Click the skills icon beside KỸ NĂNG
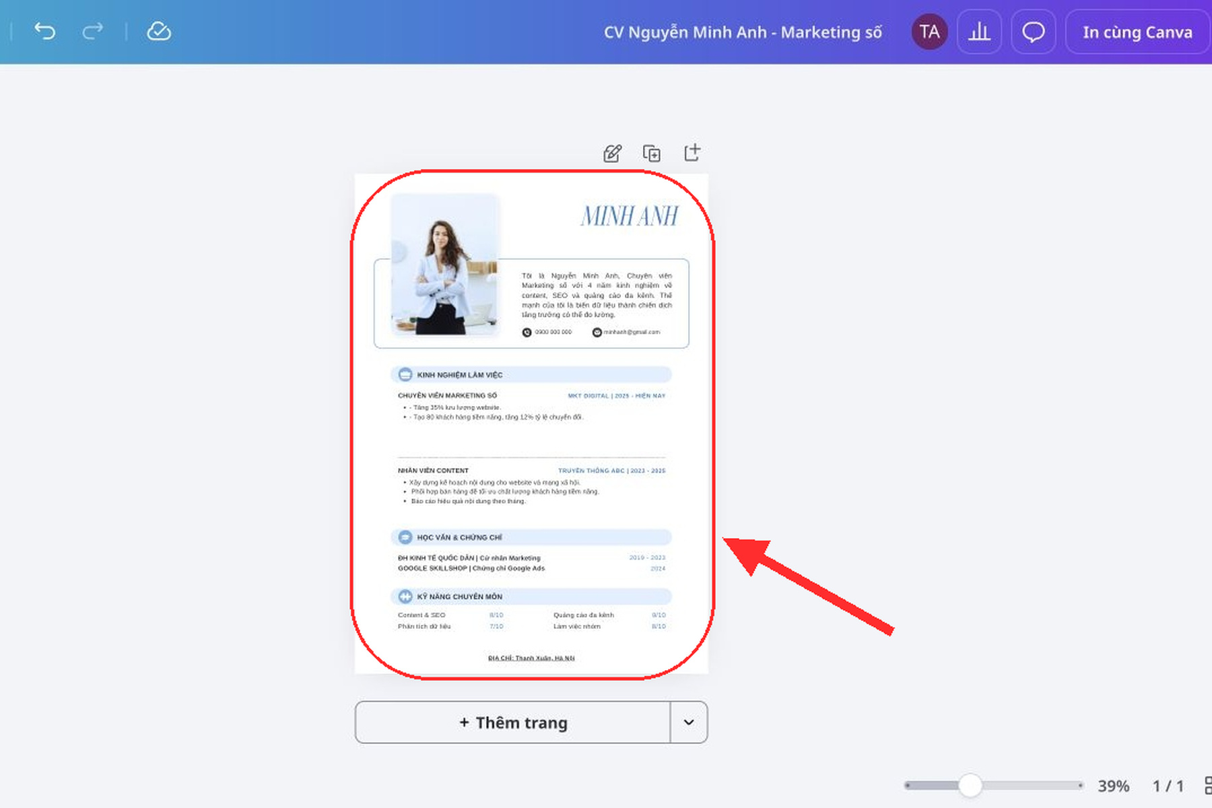Image resolution: width=1212 pixels, height=808 pixels. click(x=405, y=597)
